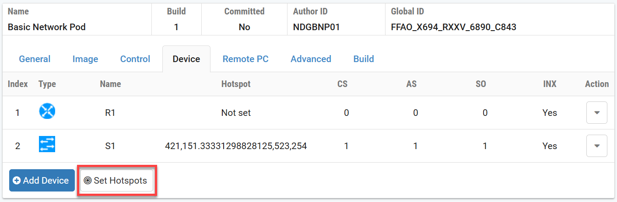This screenshot has width=617, height=202.
Task: Open the Action dropdown for R1
Action: coord(596,113)
